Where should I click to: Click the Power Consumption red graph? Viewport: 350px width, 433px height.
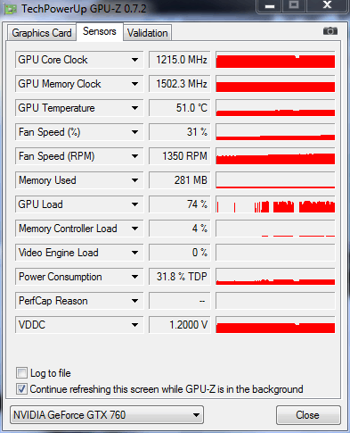click(275, 277)
